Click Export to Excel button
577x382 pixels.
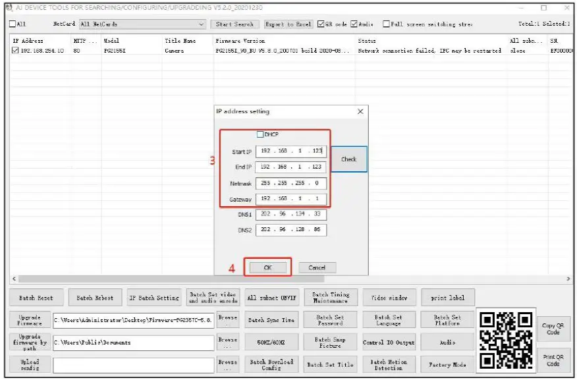[288, 24]
